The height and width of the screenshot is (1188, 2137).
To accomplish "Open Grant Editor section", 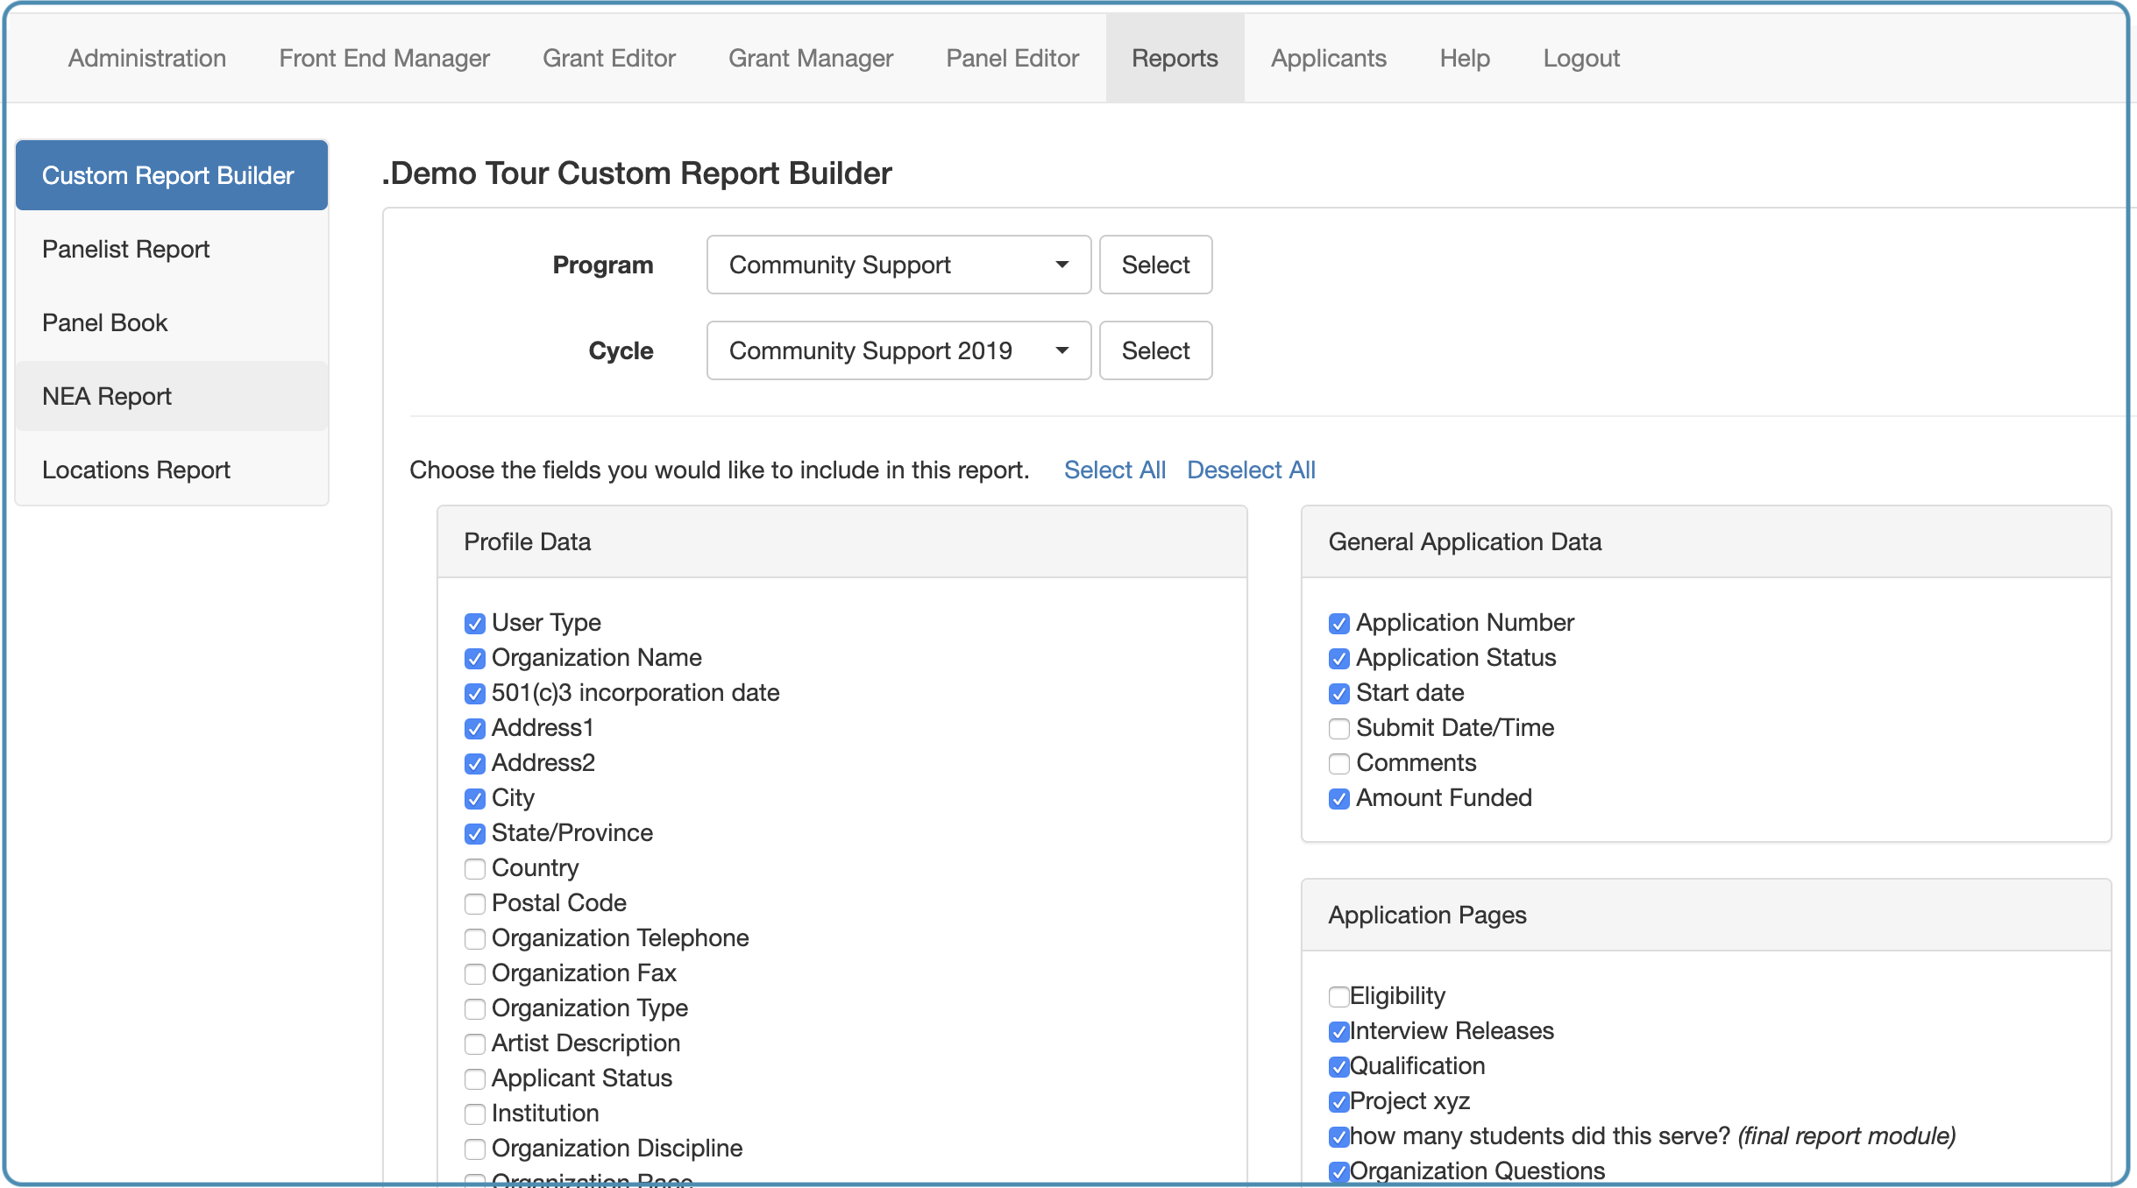I will click(609, 58).
